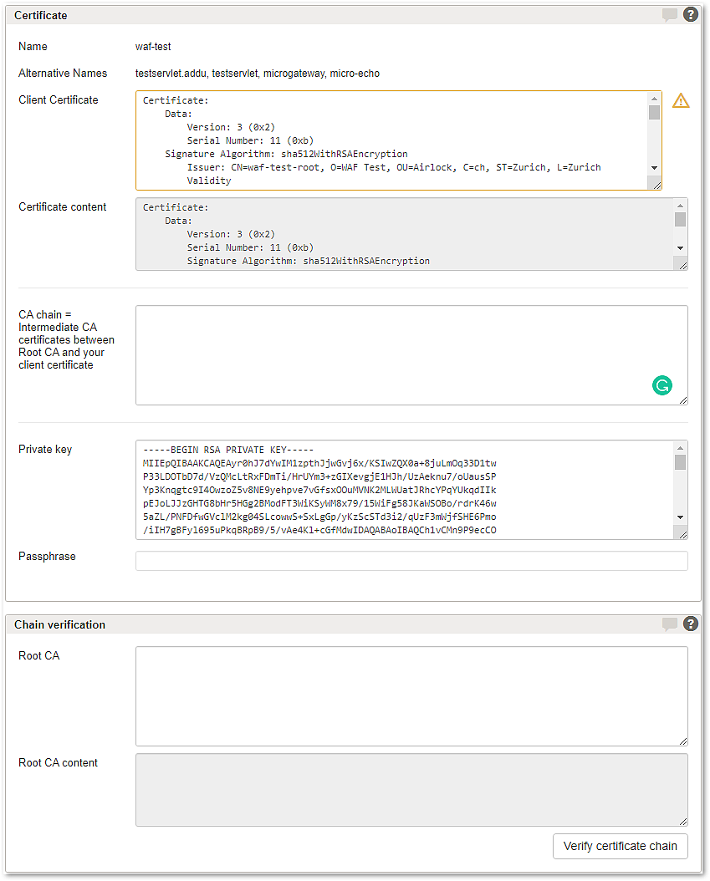Screen dimensions: 710x881
Task: Click the 'Root CA content' label
Action: click(x=58, y=763)
